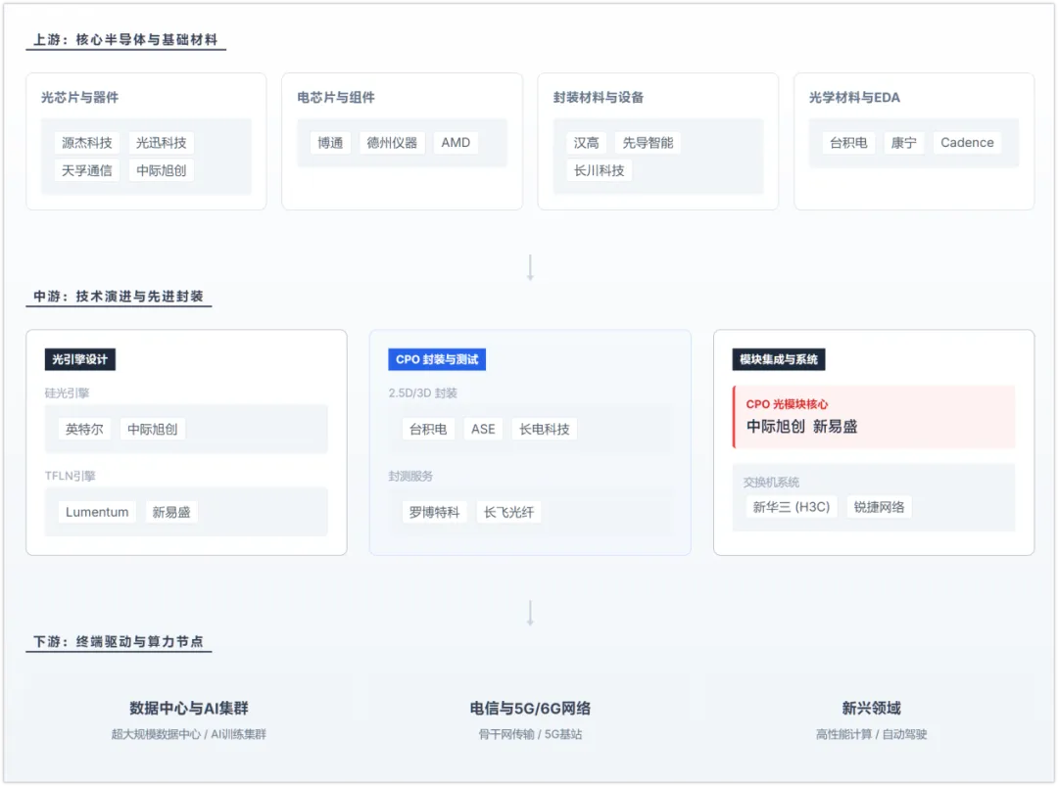Click the 硅光引擎 subsection label
Viewport: 1058px width, 786px height.
[67, 393]
